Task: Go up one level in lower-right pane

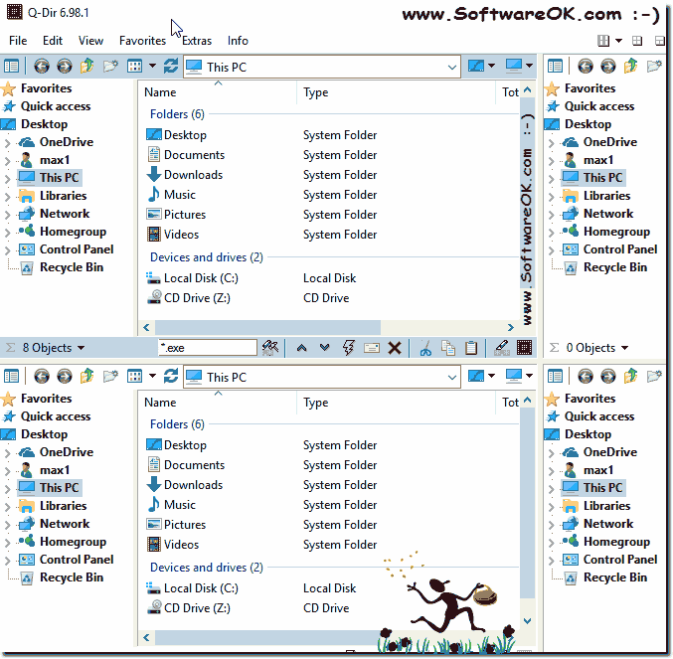Action: [x=631, y=377]
